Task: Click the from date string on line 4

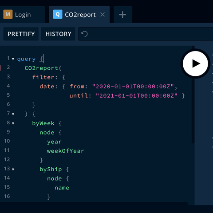Action: click(133, 87)
